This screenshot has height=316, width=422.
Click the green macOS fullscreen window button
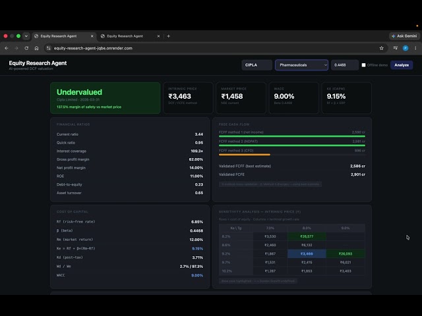click(18, 36)
